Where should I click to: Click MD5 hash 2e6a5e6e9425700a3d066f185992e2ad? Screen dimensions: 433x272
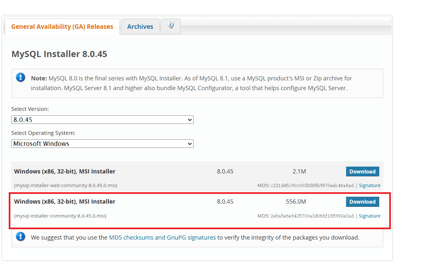(312, 216)
